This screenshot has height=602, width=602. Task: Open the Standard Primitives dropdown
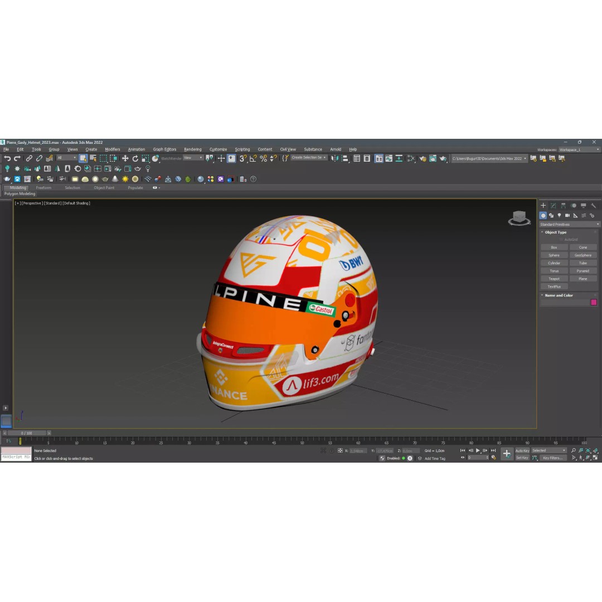tap(569, 224)
